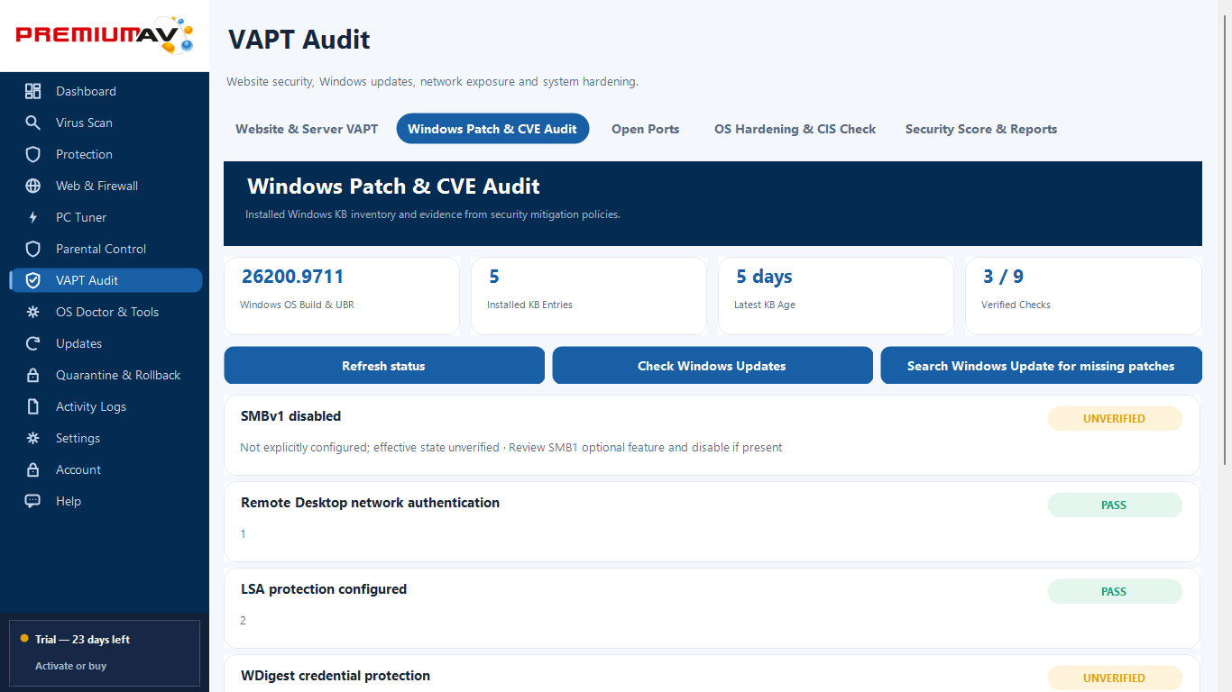Click the 3 / 9 Verified Checks value
The height and width of the screenshot is (692, 1232).
pos(1003,277)
